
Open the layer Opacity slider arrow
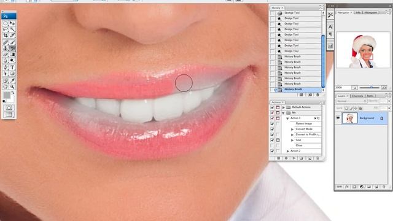point(389,101)
